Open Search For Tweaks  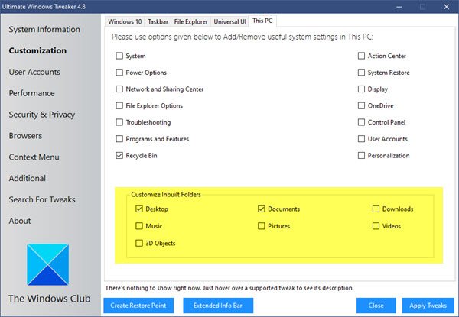coord(42,199)
